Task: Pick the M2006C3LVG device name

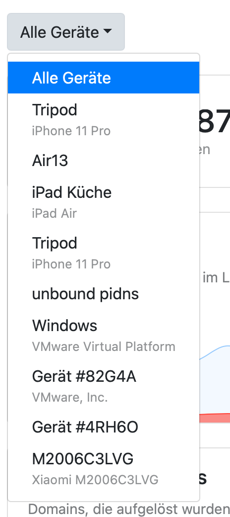Action: pos(83,459)
